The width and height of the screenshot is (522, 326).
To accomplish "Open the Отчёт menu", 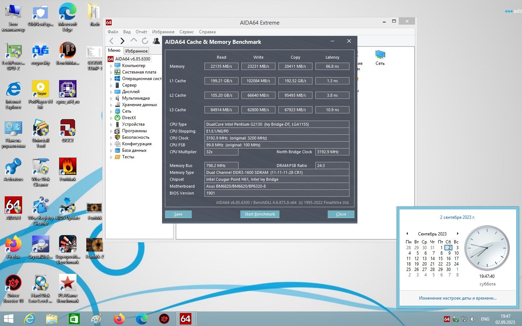I will (141, 32).
